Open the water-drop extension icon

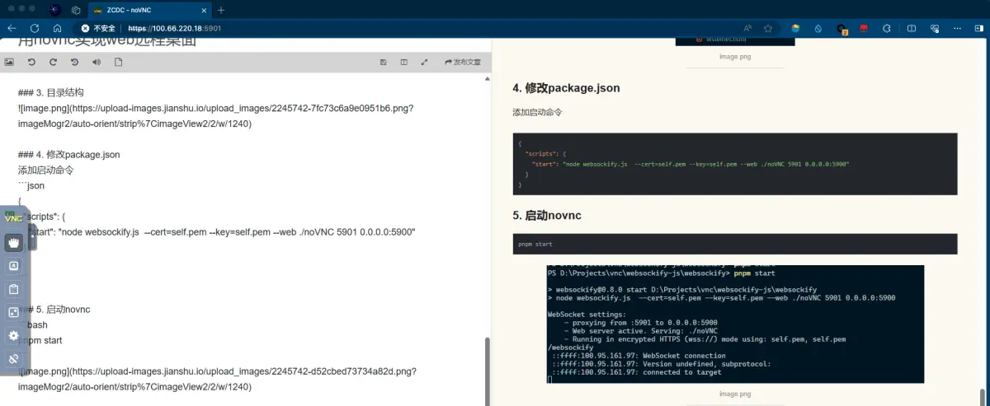click(x=819, y=28)
